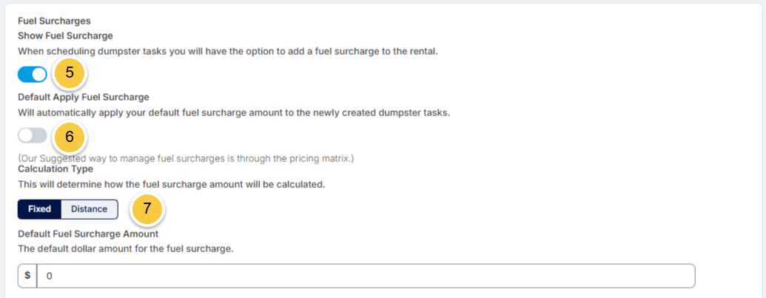This screenshot has width=766, height=298.
Task: Click the yellow number 7 marker
Action: click(148, 209)
